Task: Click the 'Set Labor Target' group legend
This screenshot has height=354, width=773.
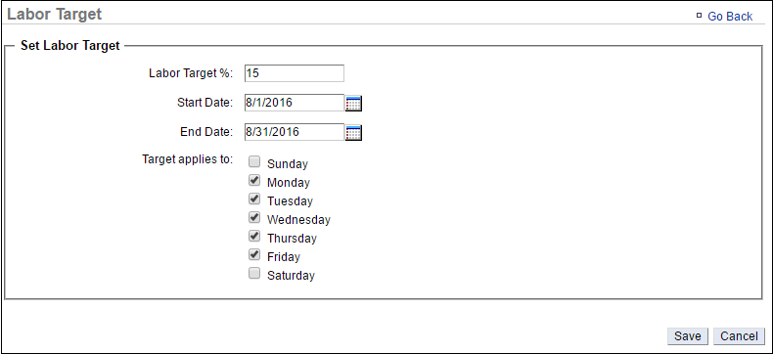Action: [70, 46]
